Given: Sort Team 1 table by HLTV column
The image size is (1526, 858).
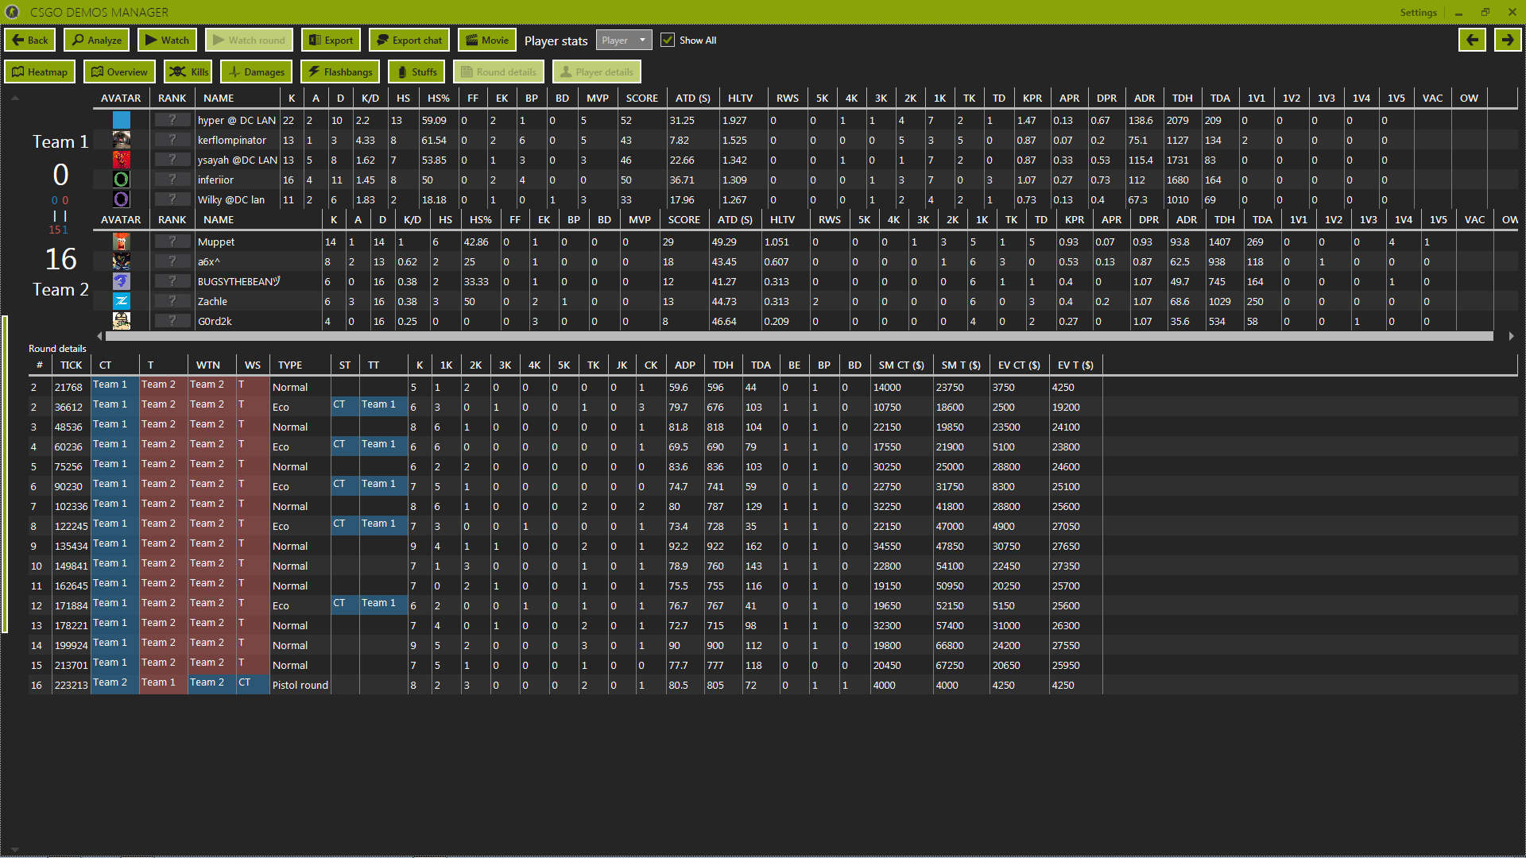Looking at the screenshot, I should click(x=740, y=98).
